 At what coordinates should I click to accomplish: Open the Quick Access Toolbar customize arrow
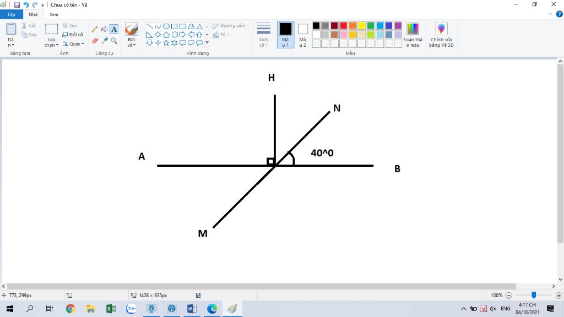(x=43, y=5)
